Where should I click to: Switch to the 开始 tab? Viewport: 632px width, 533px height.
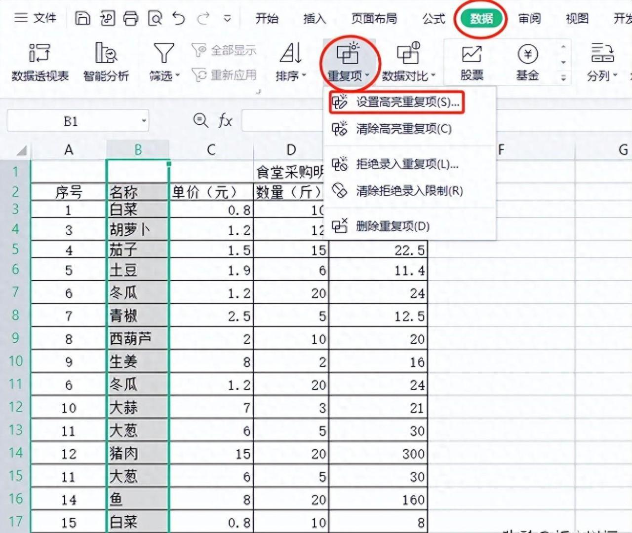pos(267,19)
